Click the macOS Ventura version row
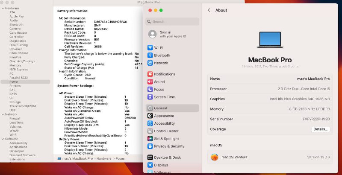This screenshot has height=175, width=342. click(270, 157)
